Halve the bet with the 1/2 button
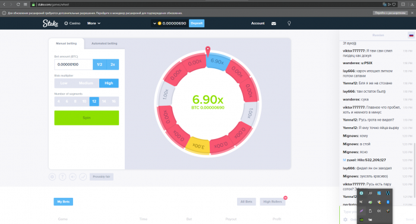Screen dimensions: 416x224 pos(99,65)
